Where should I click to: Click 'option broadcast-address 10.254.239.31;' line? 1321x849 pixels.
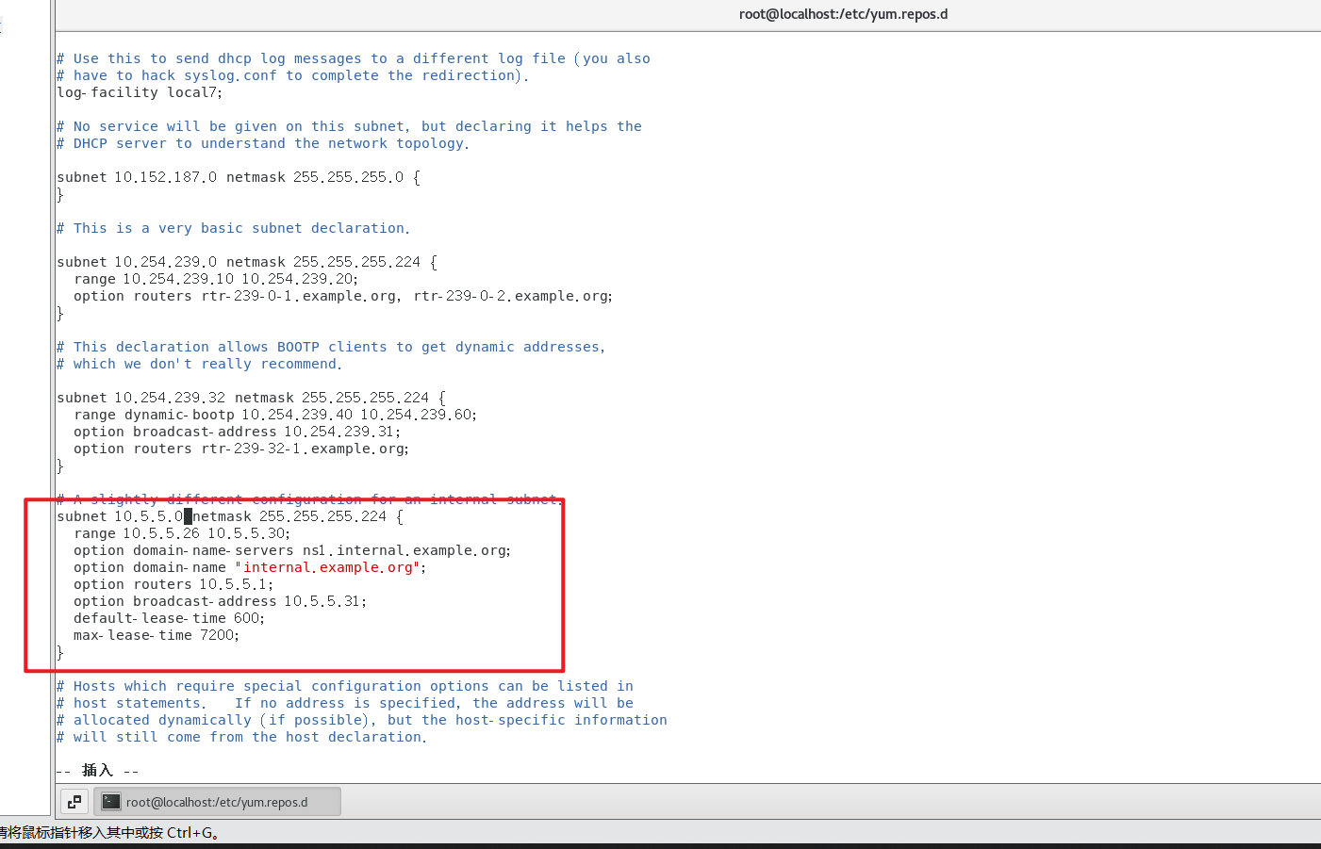click(x=237, y=432)
